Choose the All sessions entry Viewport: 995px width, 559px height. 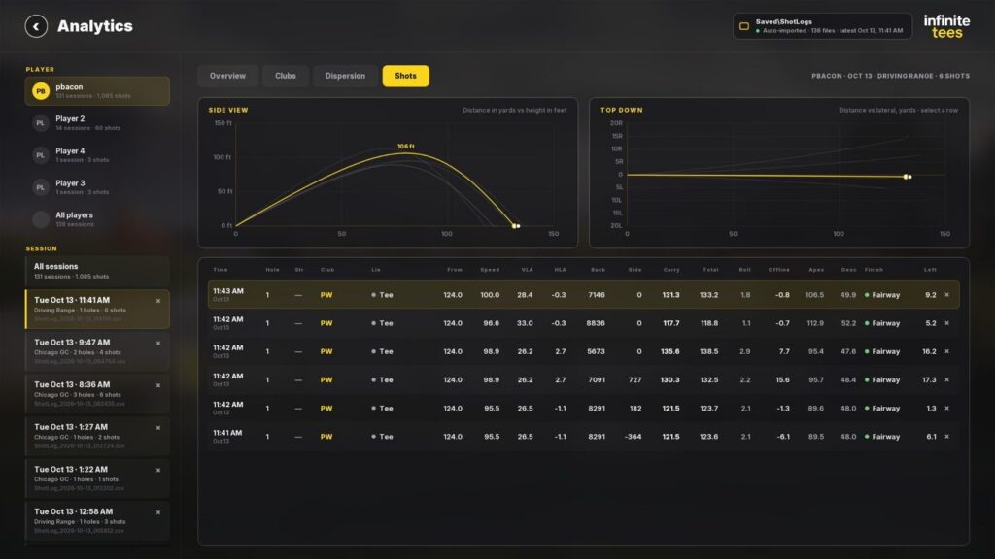[97, 272]
